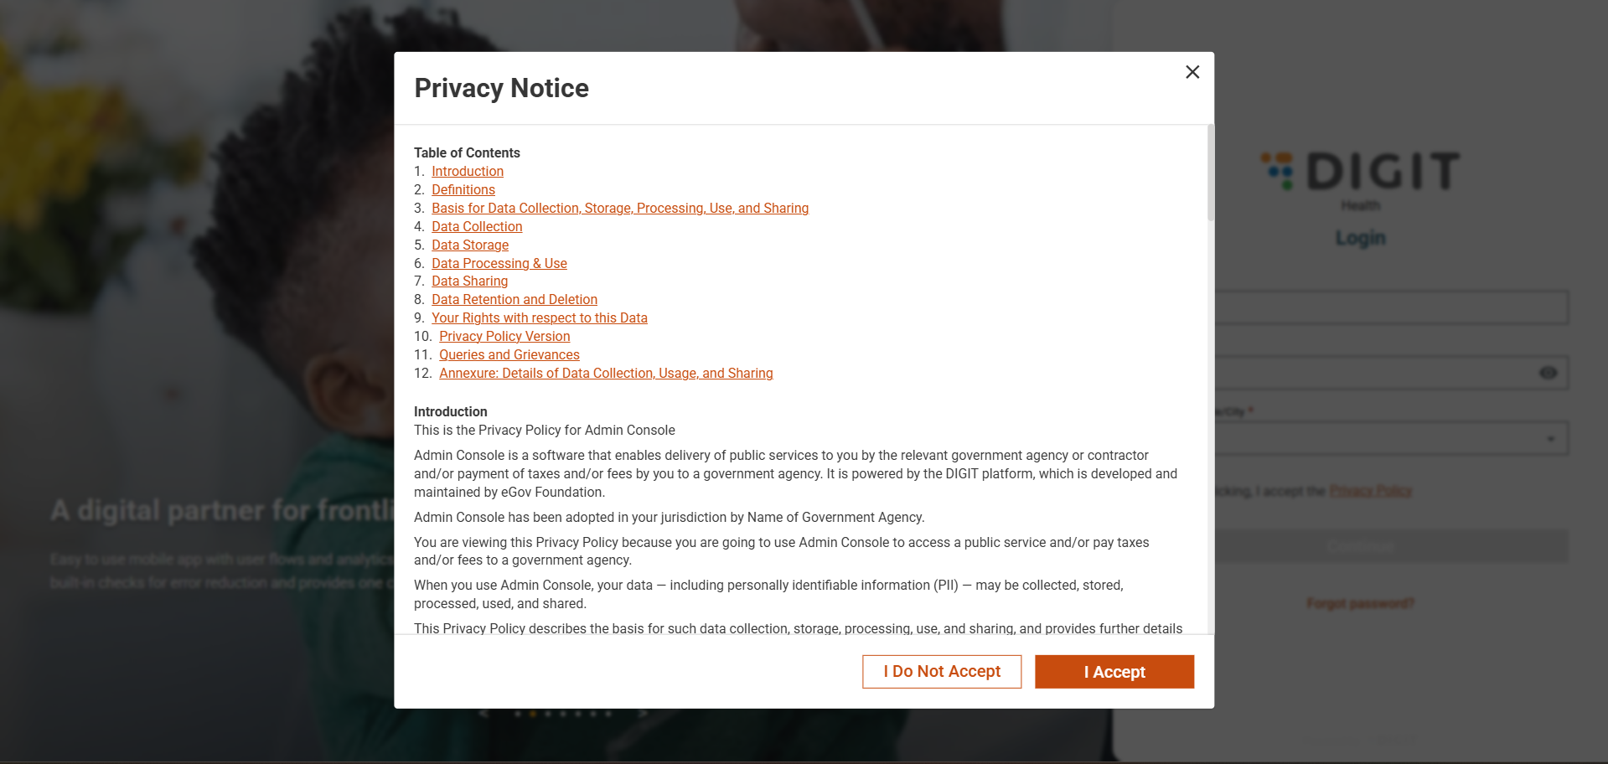The height and width of the screenshot is (764, 1608).
Task: Open the Introduction contents link
Action: (x=468, y=172)
